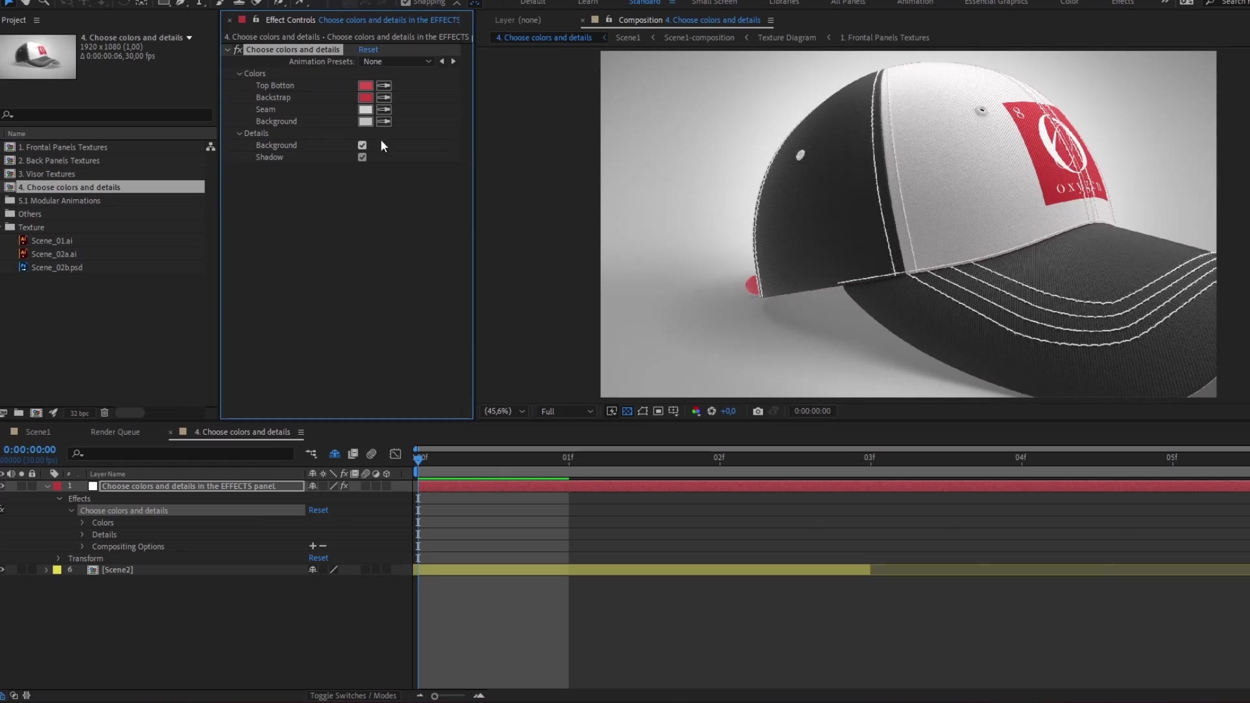The height and width of the screenshot is (703, 1250).
Task: Select the Hand tool in the toolbar
Action: click(25, 3)
